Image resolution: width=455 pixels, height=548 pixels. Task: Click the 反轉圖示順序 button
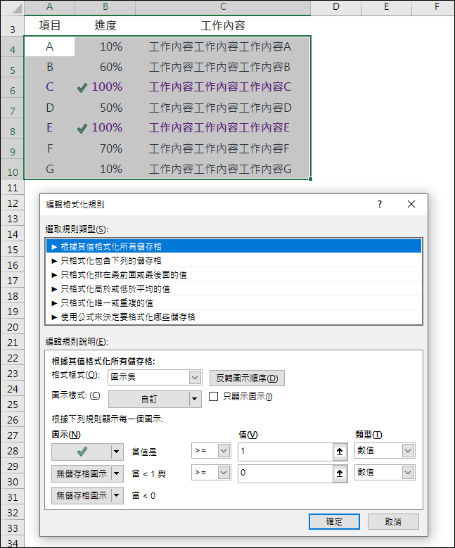tap(247, 378)
